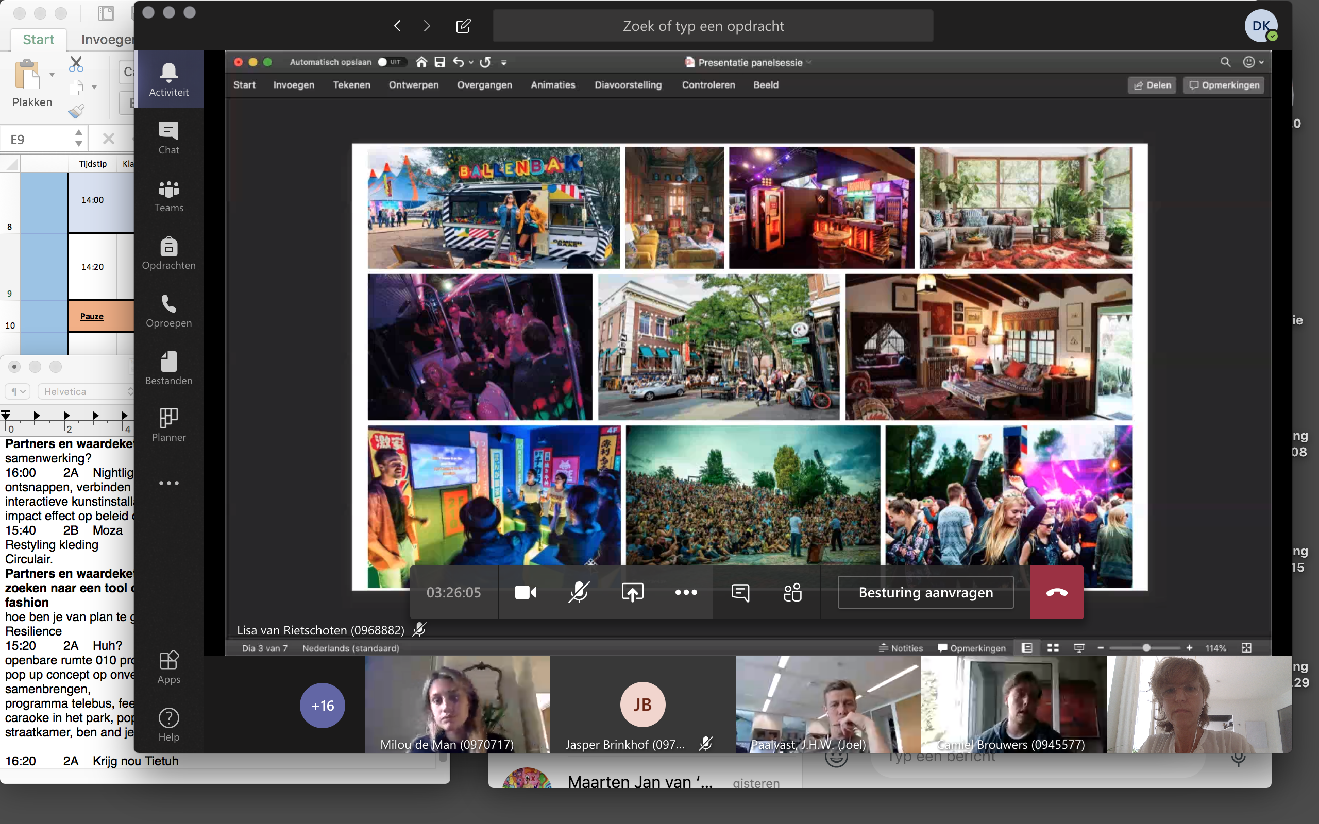Open Chat in Teams sidebar

(168, 138)
